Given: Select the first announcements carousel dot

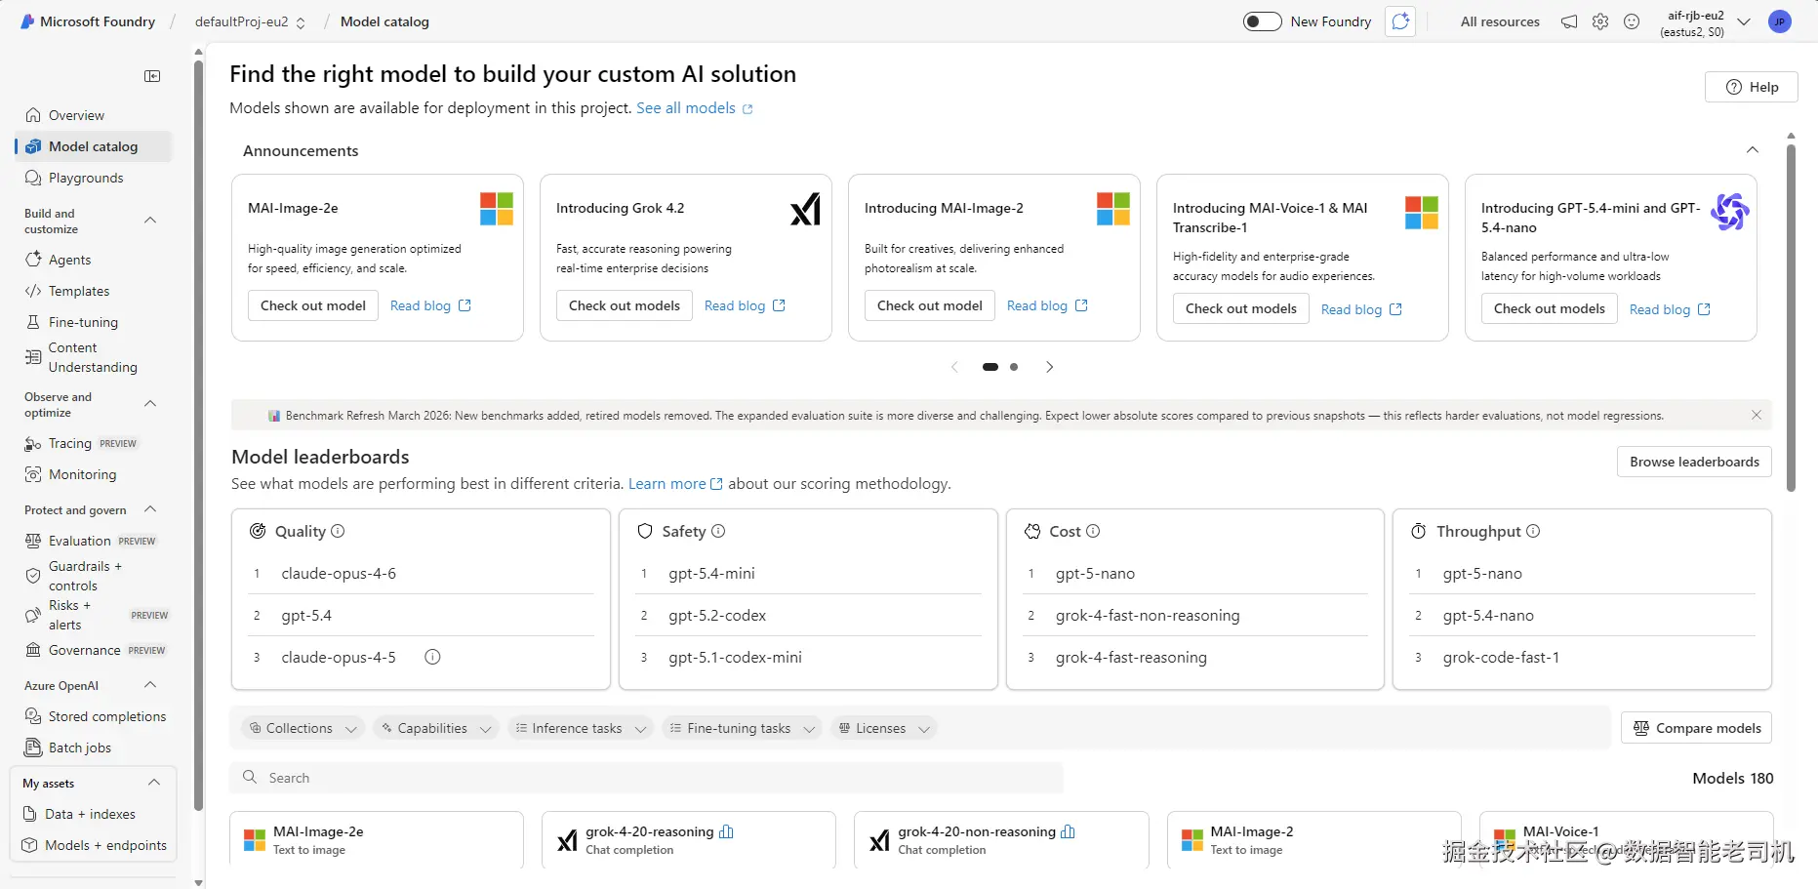Looking at the screenshot, I should 990,367.
